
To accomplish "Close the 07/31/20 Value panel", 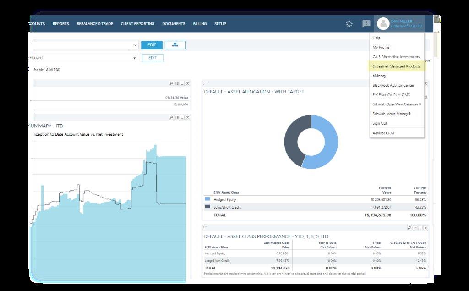I will tap(187, 83).
